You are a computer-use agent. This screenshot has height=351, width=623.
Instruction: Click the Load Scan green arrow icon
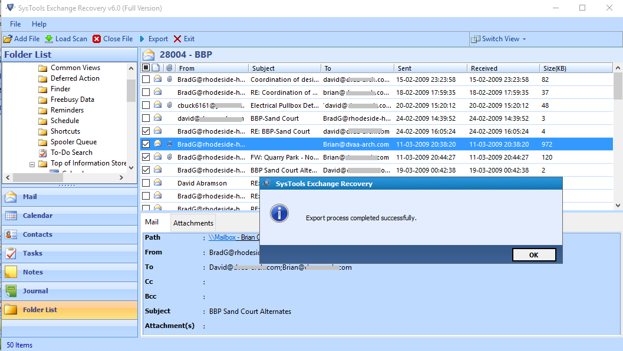[x=49, y=39]
